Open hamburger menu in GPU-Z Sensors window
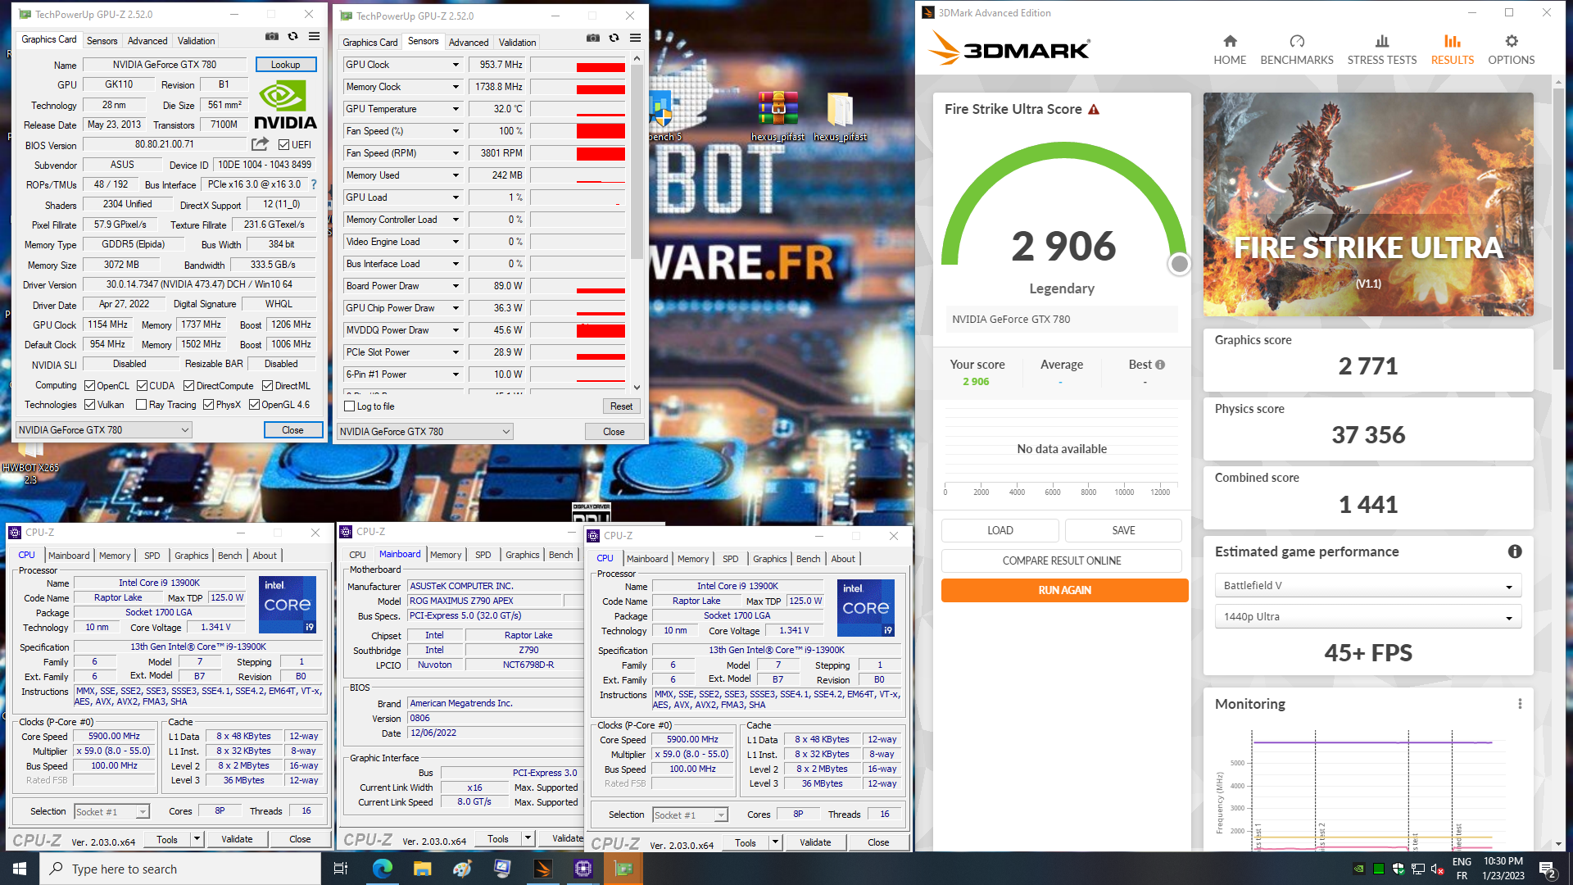 click(635, 38)
